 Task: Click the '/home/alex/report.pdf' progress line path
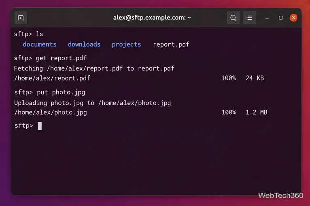52,78
